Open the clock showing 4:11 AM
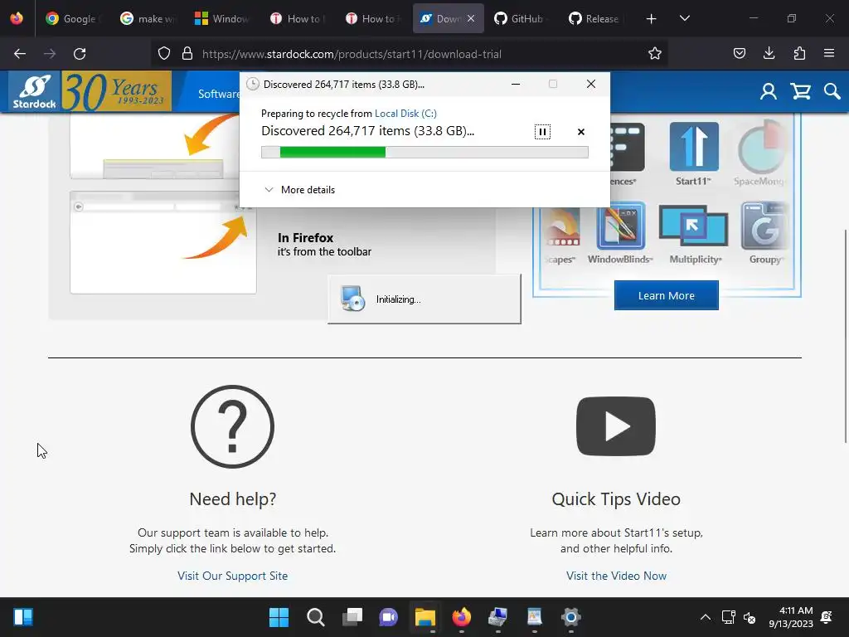This screenshot has width=849, height=637. (791, 617)
